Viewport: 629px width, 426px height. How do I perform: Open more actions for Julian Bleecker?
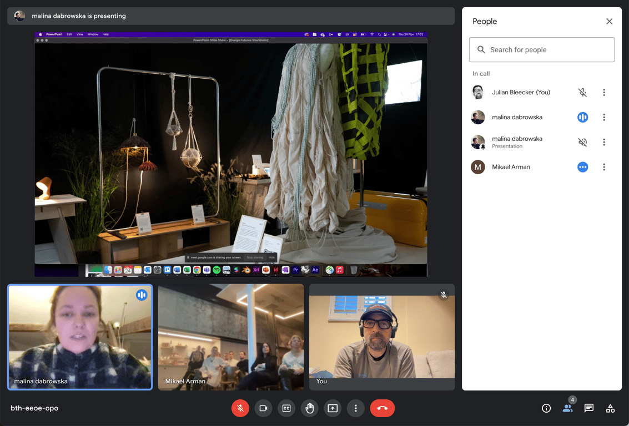point(603,92)
